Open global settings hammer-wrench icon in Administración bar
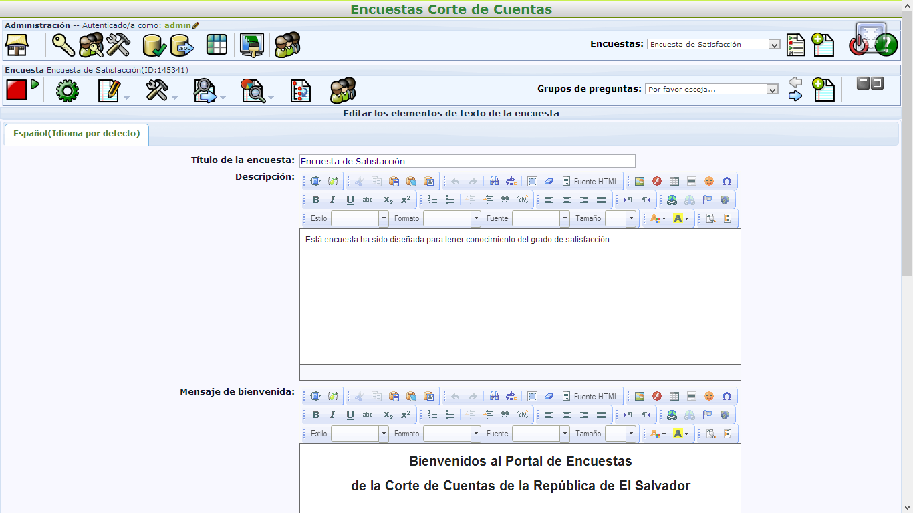The width and height of the screenshot is (913, 513). (x=118, y=45)
